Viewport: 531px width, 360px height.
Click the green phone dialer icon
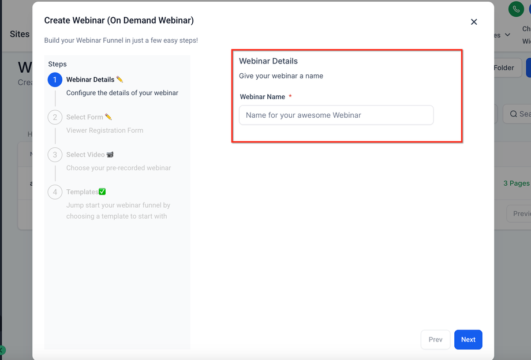click(515, 9)
